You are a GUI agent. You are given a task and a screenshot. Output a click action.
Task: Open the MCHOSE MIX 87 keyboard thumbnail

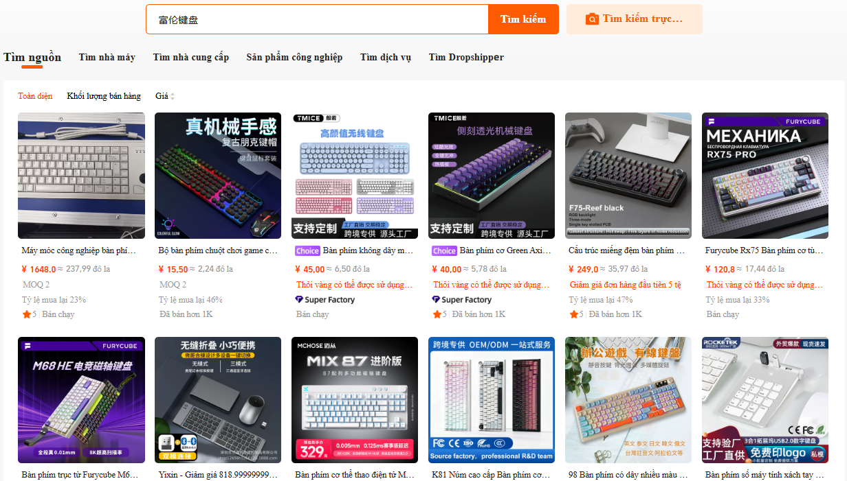pos(355,400)
